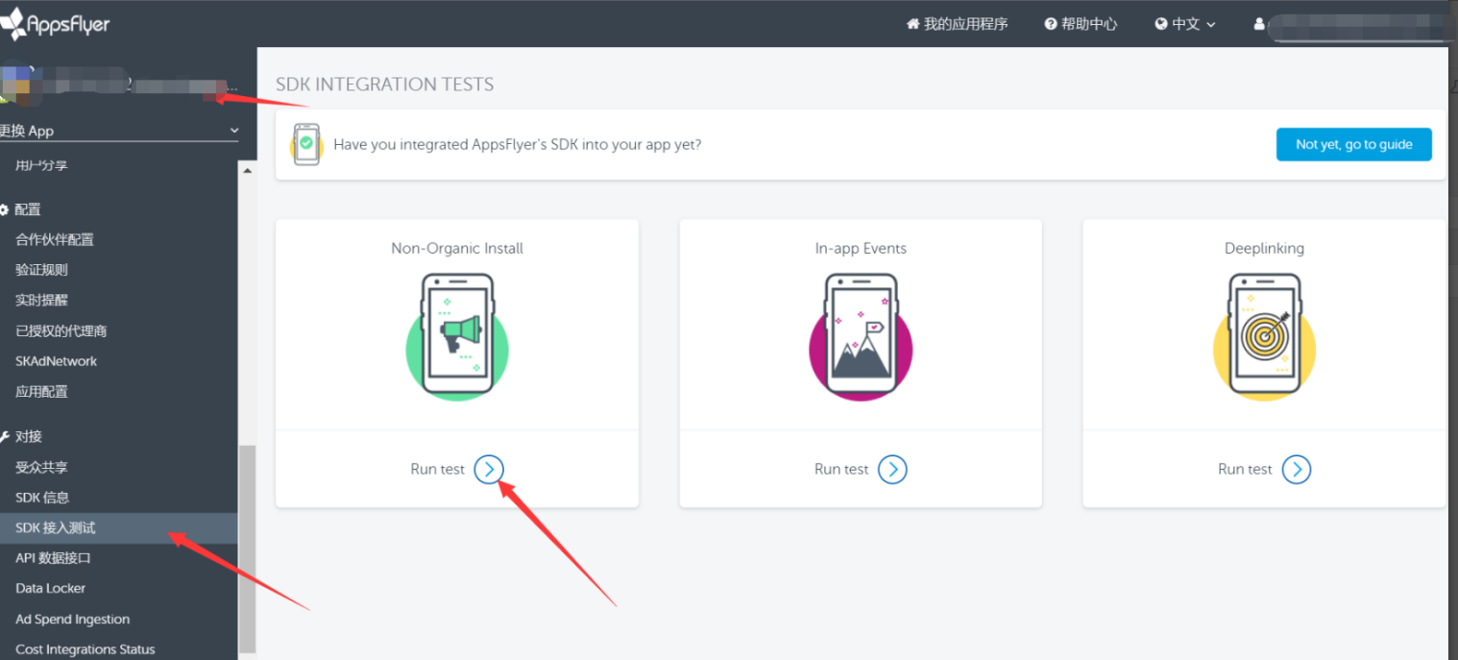This screenshot has height=660, width=1458.
Task: Select 用户分享 in sidebar
Action: tap(41, 165)
